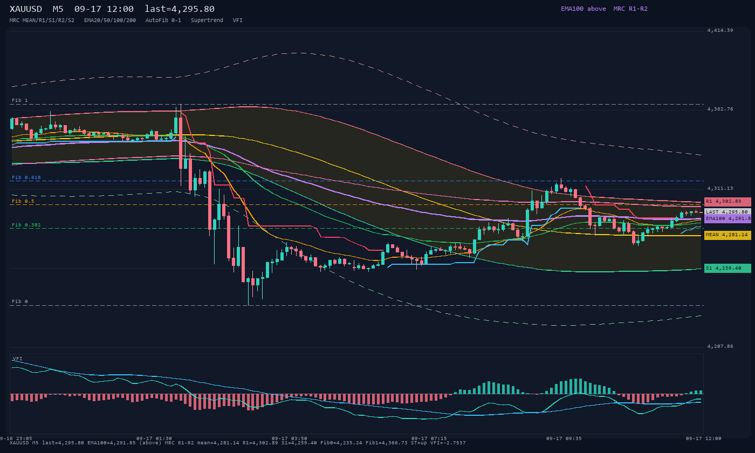Viewport: 755px width, 453px height.
Task: Click the 'AutoFib 0-1' legend entry
Action: (163, 20)
